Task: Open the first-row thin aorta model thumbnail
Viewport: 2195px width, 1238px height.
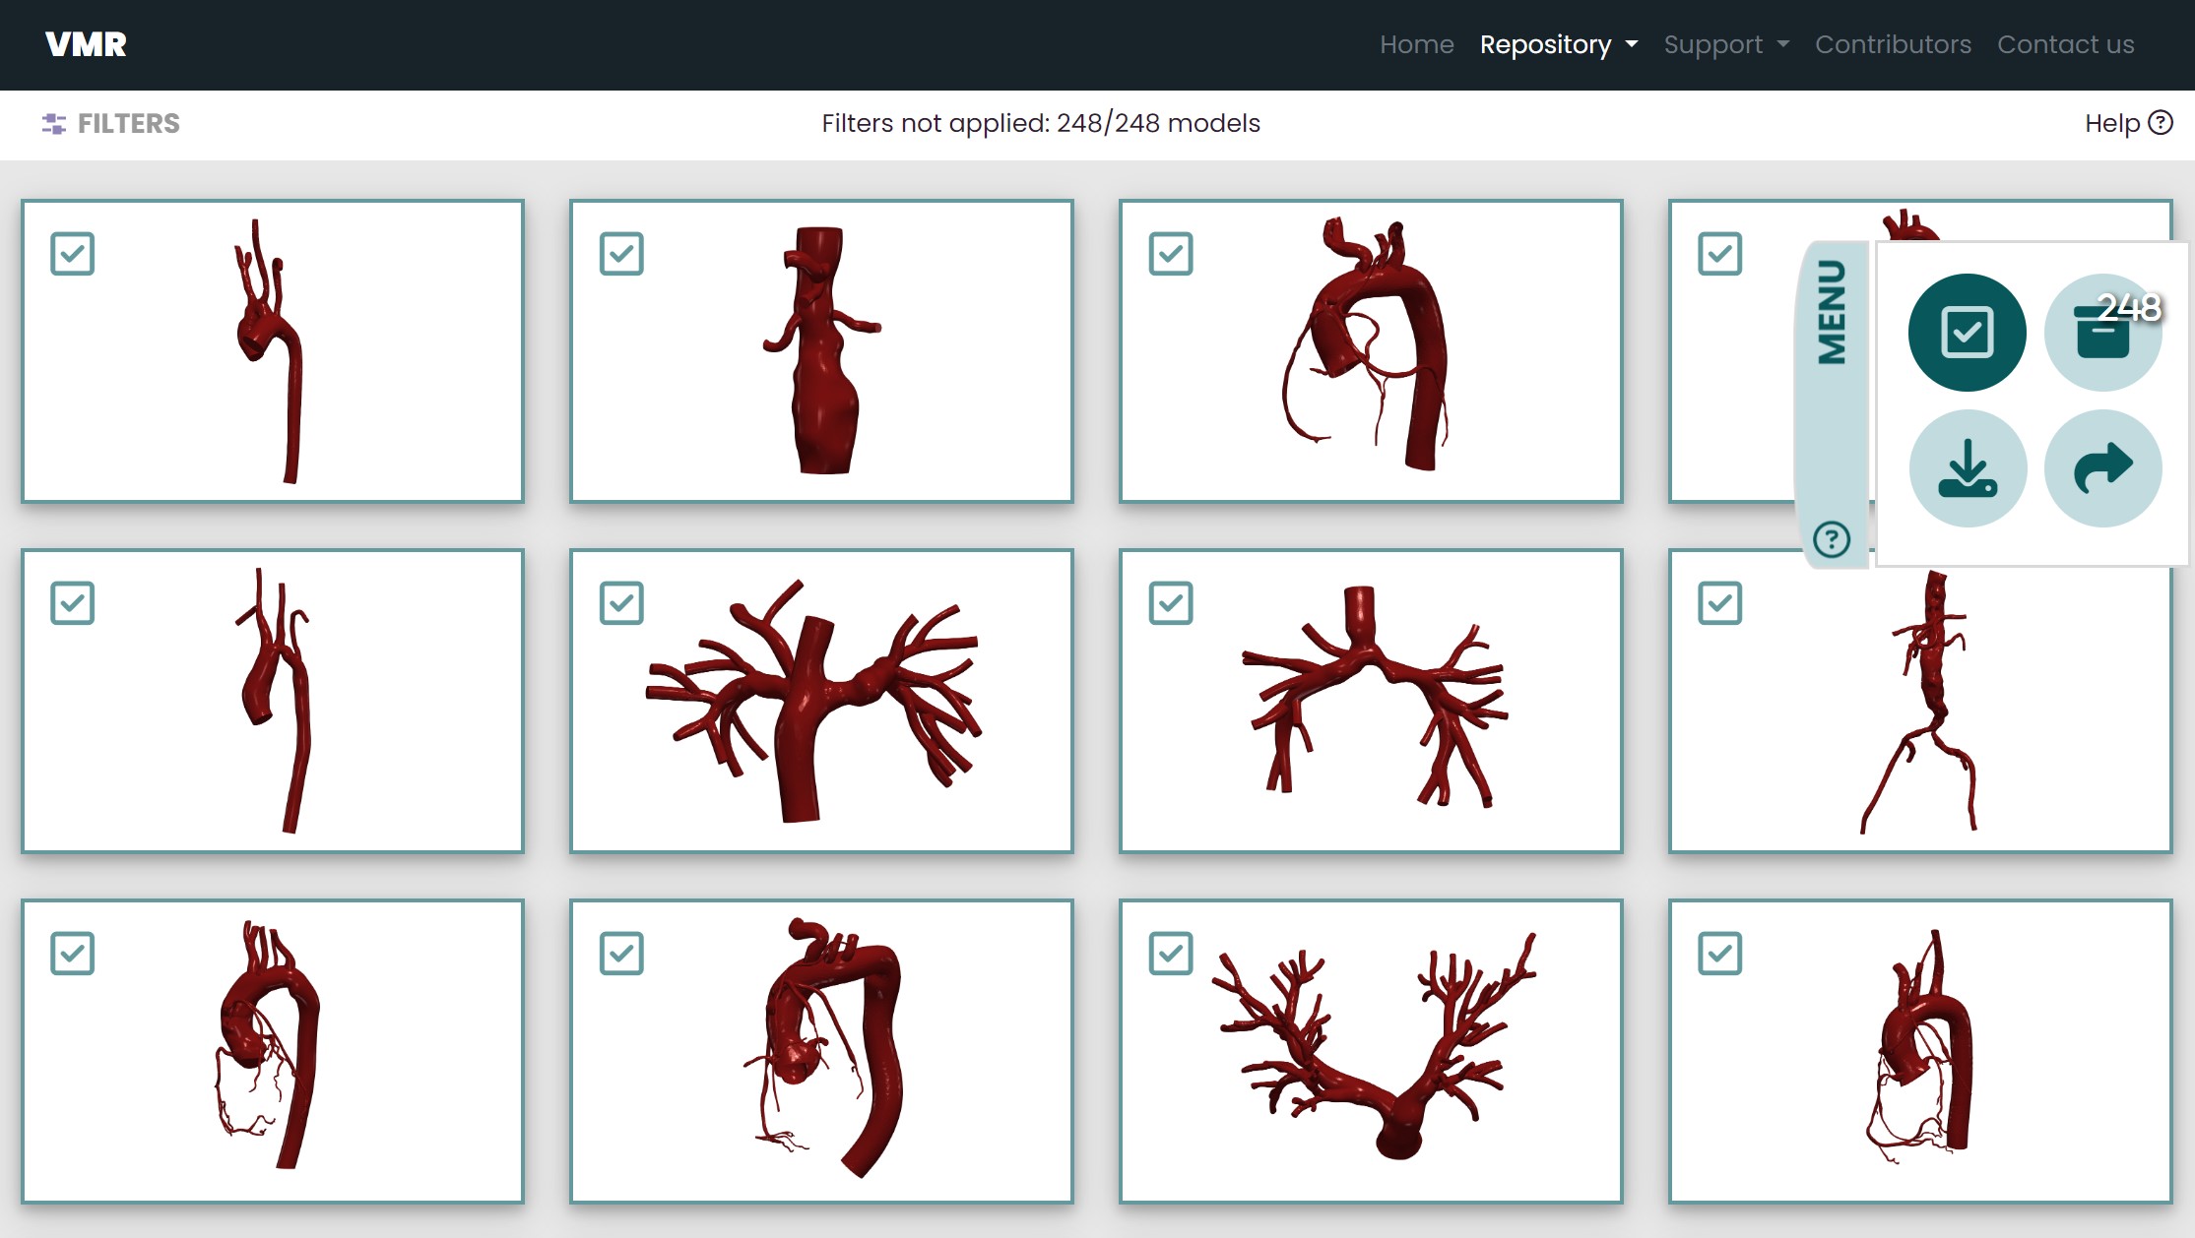Action: click(273, 351)
